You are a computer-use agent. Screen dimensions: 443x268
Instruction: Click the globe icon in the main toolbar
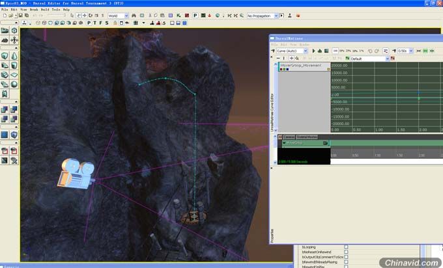217,16
